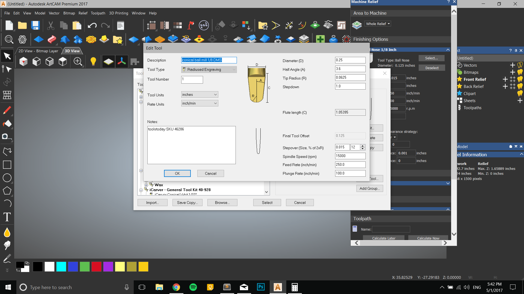Image resolution: width=524 pixels, height=294 pixels.
Task: Click the Spindle Speed field
Action: 350,156
